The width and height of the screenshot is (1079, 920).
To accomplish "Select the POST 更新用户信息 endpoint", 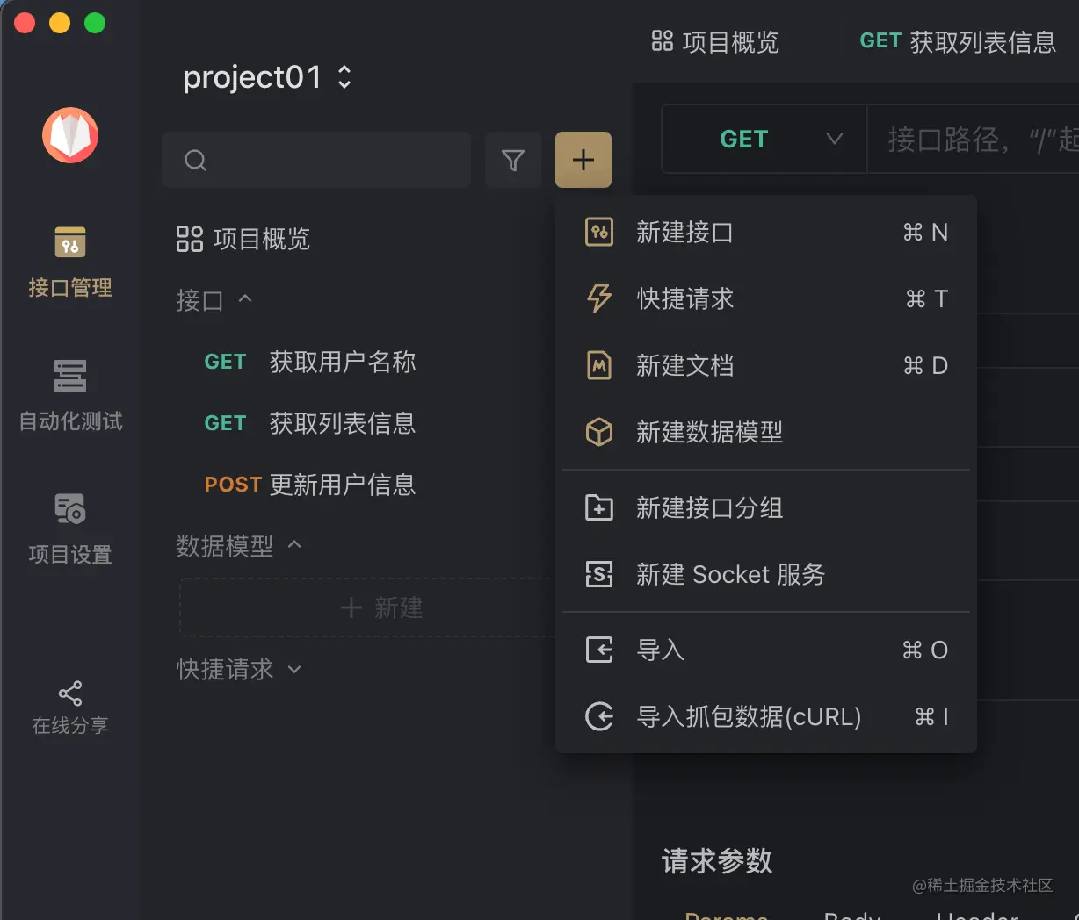I will click(x=309, y=485).
